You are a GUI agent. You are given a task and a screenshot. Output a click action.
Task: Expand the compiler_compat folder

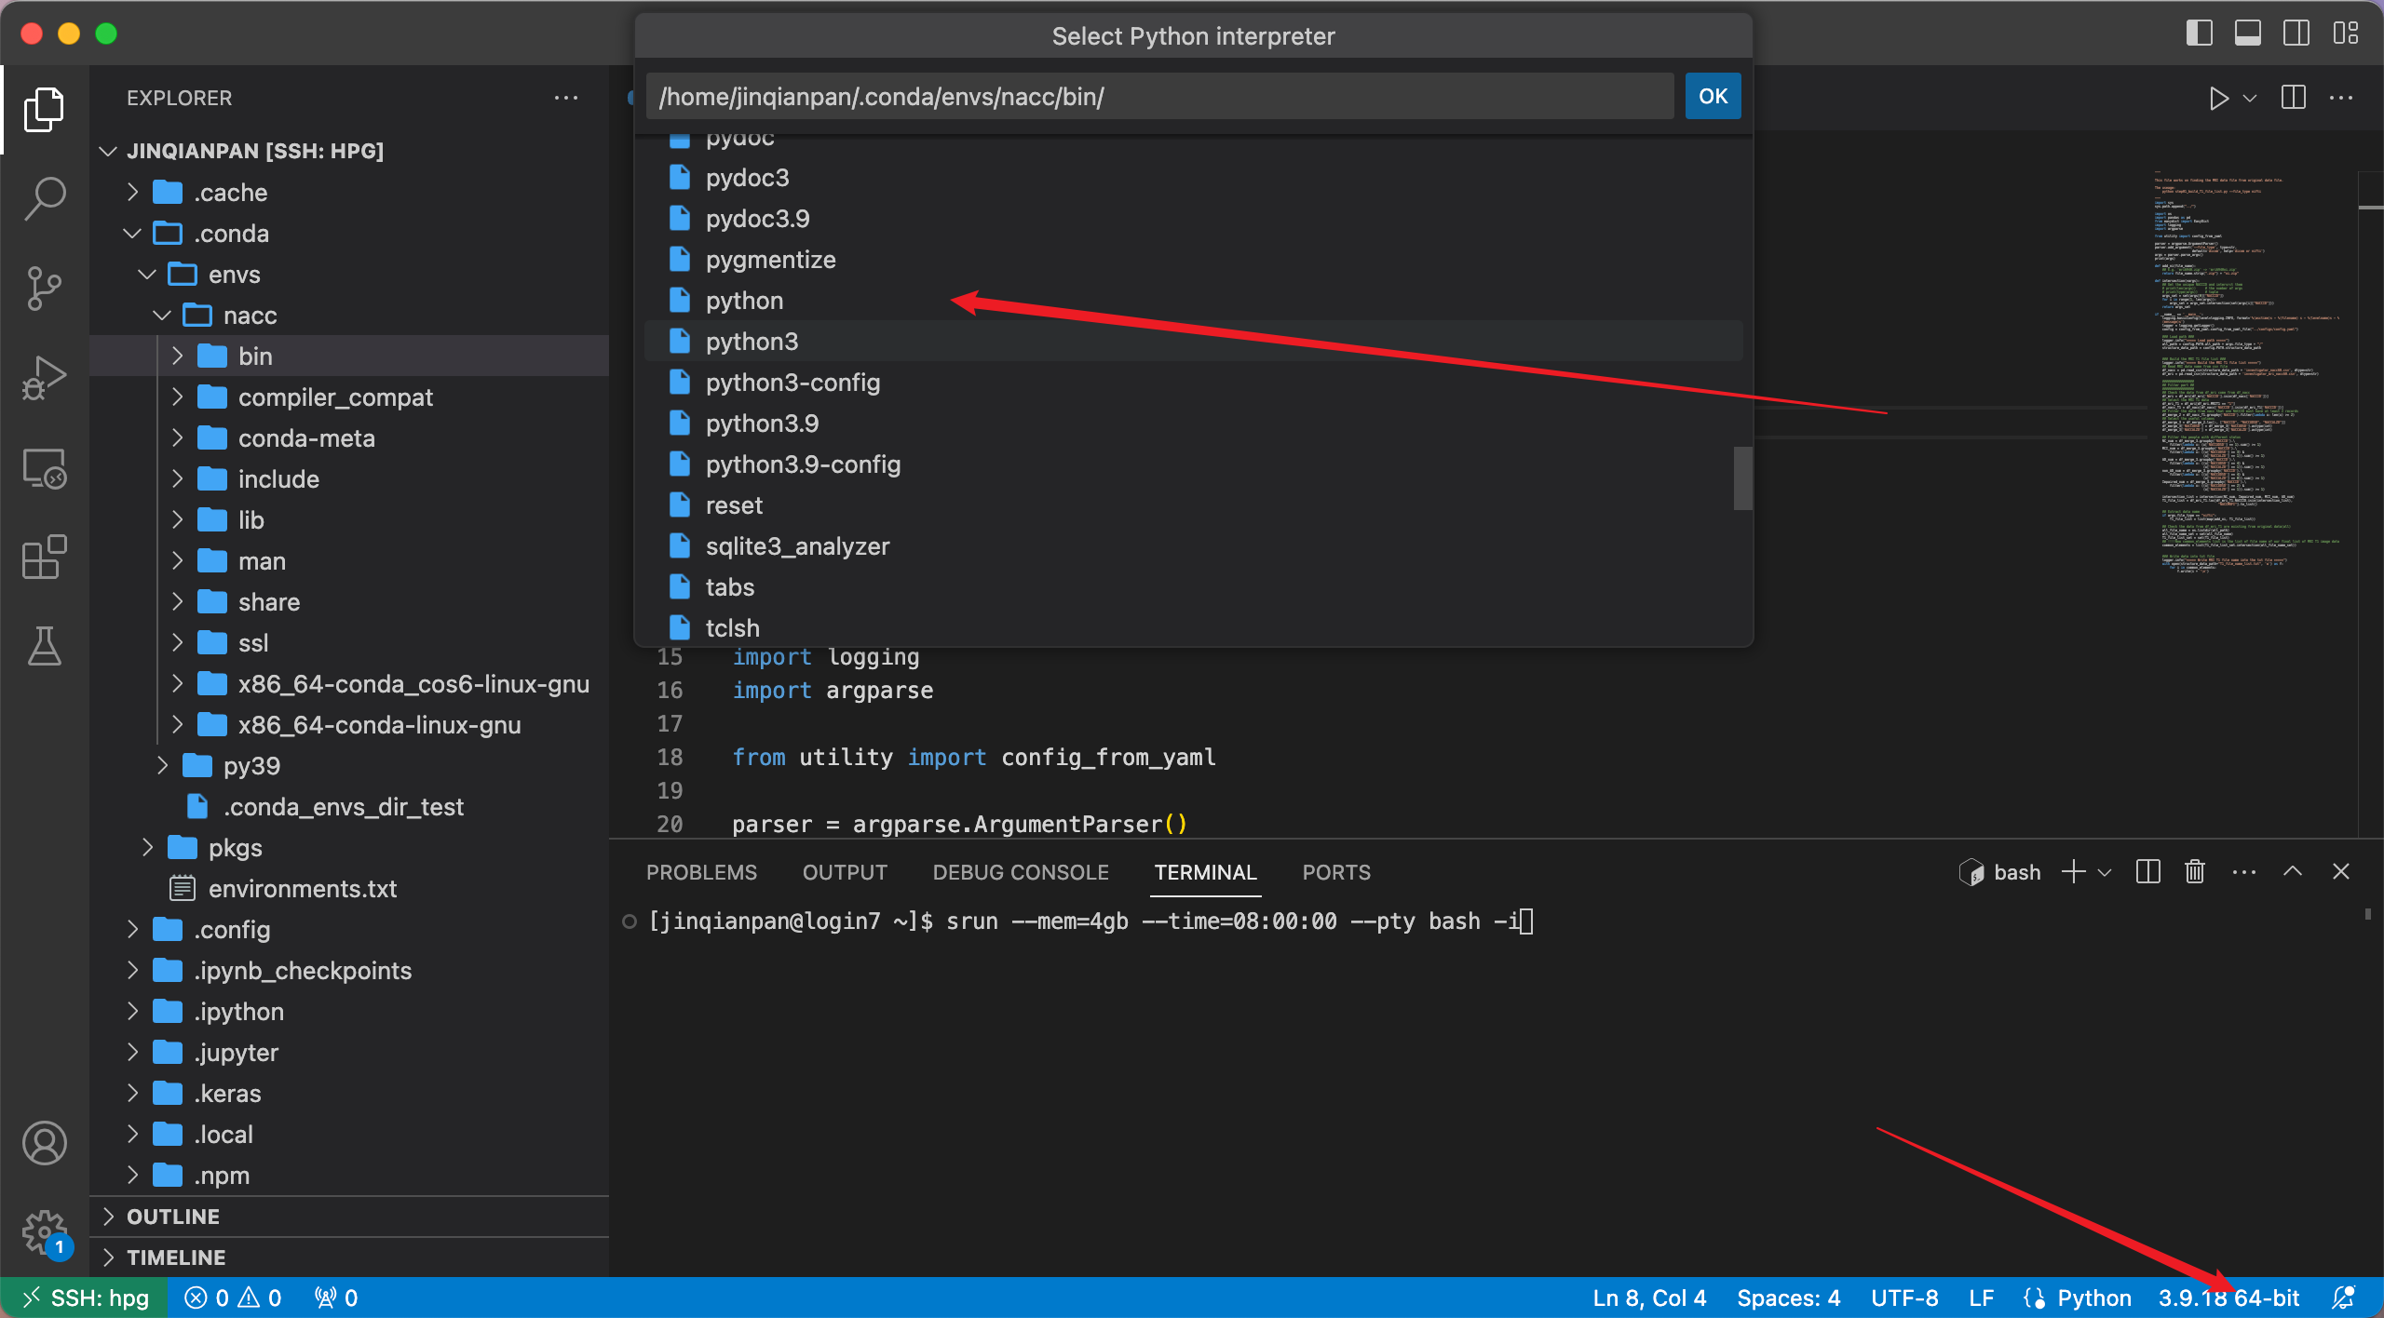(335, 397)
